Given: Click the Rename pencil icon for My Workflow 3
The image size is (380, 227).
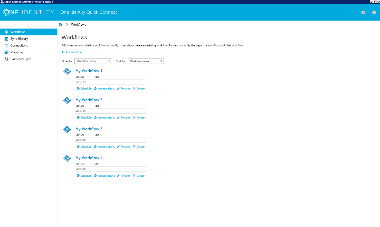Looking at the screenshot, I should (118, 147).
